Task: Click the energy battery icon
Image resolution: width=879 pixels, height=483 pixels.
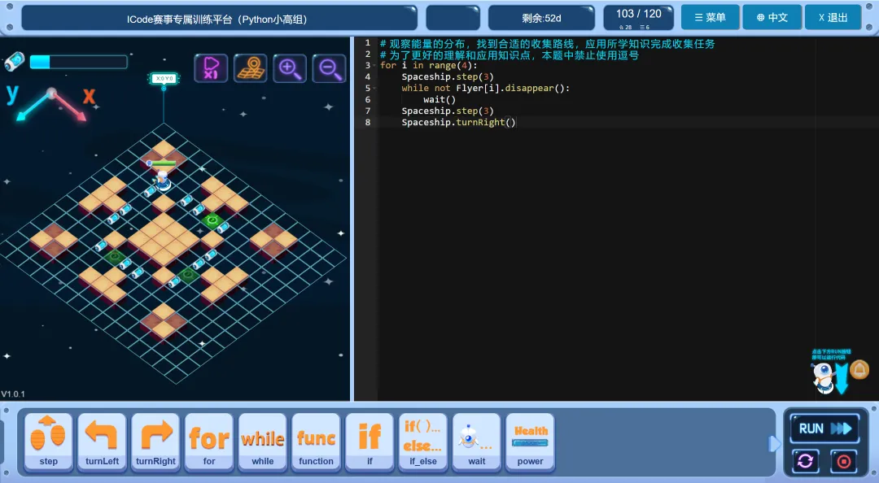Action: pyautogui.click(x=14, y=61)
